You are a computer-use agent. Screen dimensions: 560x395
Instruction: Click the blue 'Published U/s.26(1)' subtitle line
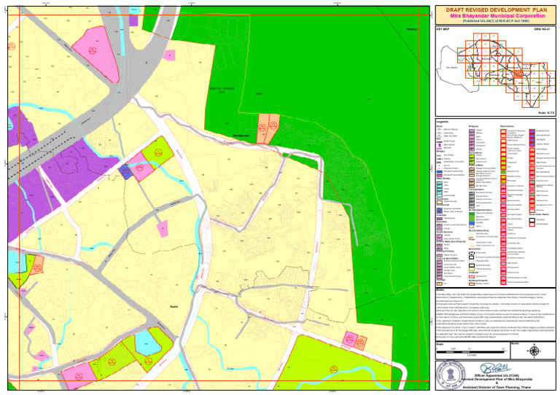(x=496, y=21)
